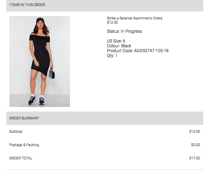216x174 pixels.
Task: Select the Product Code AGG92747-105-18 text
Action: (x=138, y=51)
